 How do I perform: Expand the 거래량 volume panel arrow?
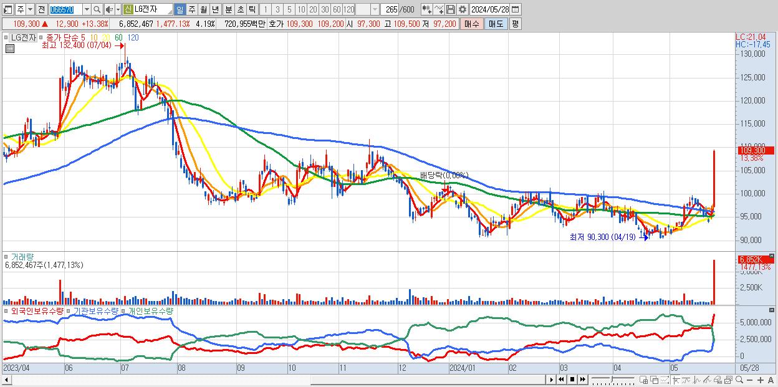(7, 256)
